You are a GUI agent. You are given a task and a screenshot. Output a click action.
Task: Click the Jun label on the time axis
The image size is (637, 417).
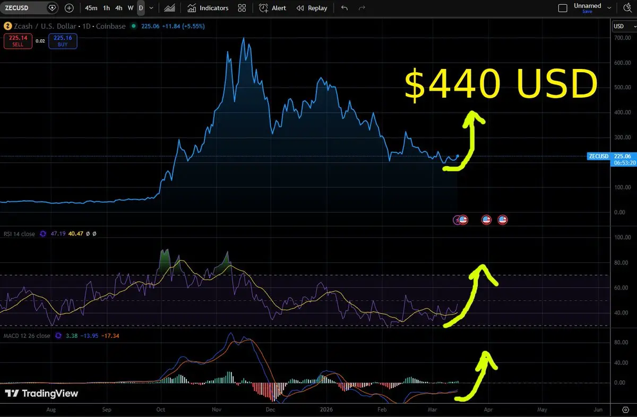coord(598,410)
